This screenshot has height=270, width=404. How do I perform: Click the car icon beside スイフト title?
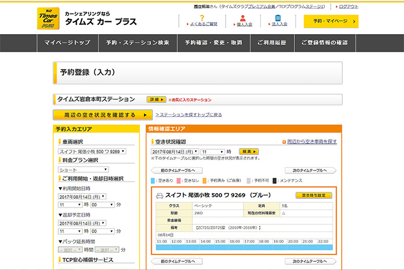point(159,195)
